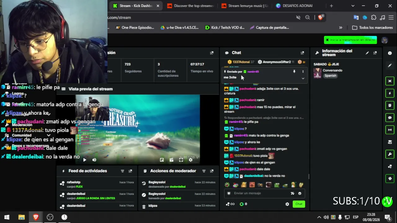Open the translate icon in chat input

click(292, 193)
